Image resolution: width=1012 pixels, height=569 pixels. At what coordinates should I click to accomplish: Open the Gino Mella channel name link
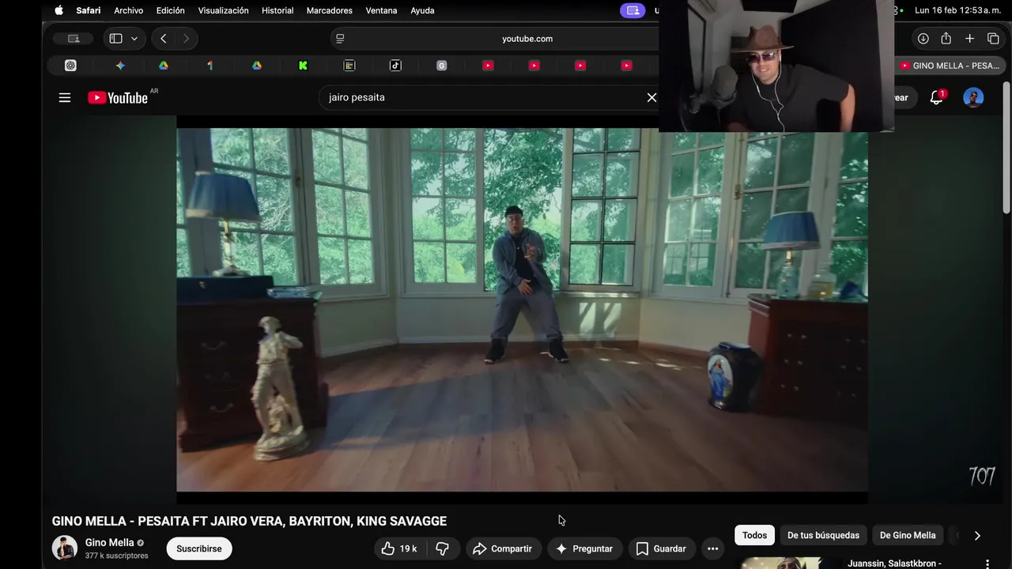coord(110,542)
